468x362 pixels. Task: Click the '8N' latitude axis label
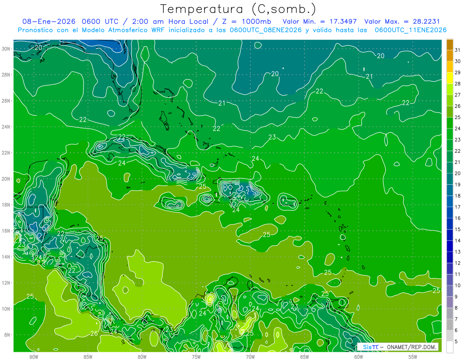(7, 335)
